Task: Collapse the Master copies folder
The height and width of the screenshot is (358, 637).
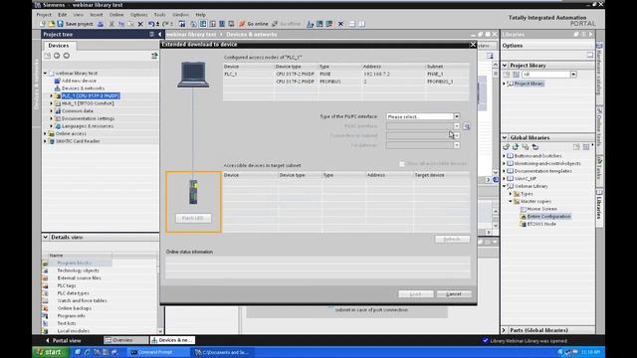Action: (x=511, y=201)
